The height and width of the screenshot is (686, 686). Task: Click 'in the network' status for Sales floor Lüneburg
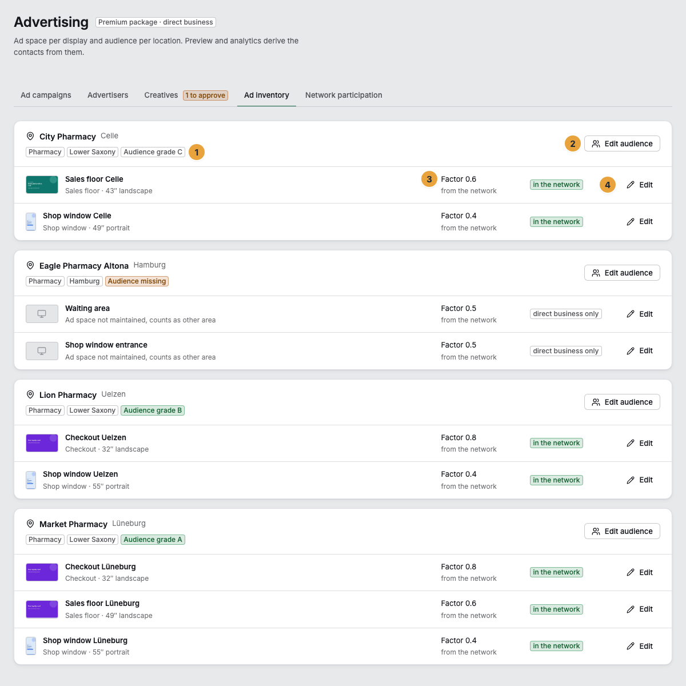pos(556,609)
